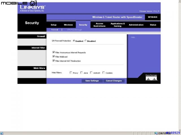Image resolution: width=181 pixels, height=135 pixels.
Task: Enable the Java web filter checkbox
Action: pos(81,73)
